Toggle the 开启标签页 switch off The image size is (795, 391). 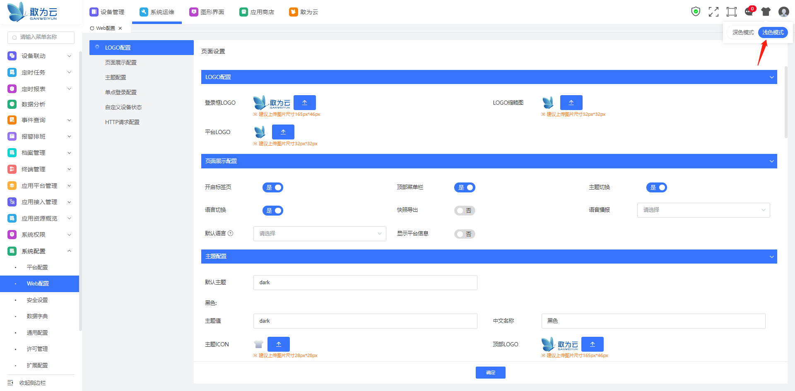tap(273, 187)
